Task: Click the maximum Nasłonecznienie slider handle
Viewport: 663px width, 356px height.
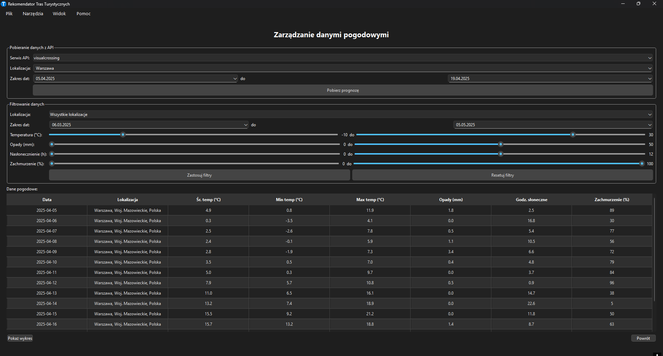Action: (x=501, y=154)
